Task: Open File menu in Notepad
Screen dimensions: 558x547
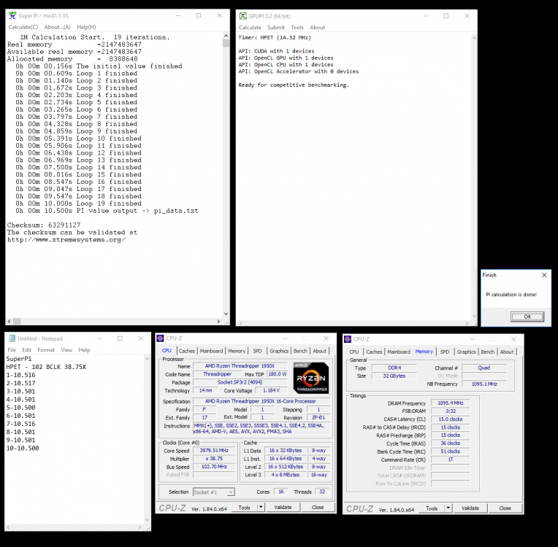Action: pyautogui.click(x=12, y=350)
